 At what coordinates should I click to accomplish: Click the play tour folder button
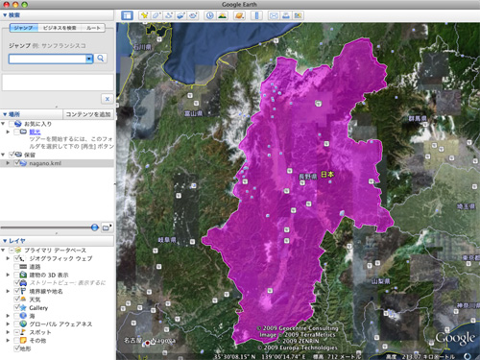(107, 228)
